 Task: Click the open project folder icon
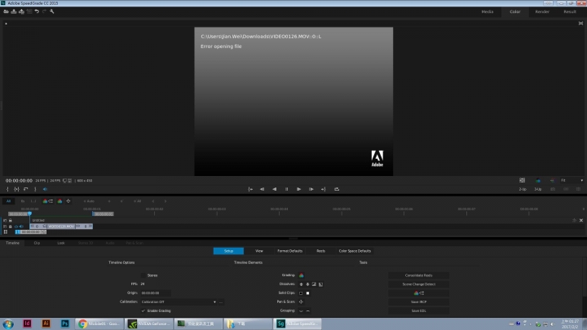click(x=6, y=11)
